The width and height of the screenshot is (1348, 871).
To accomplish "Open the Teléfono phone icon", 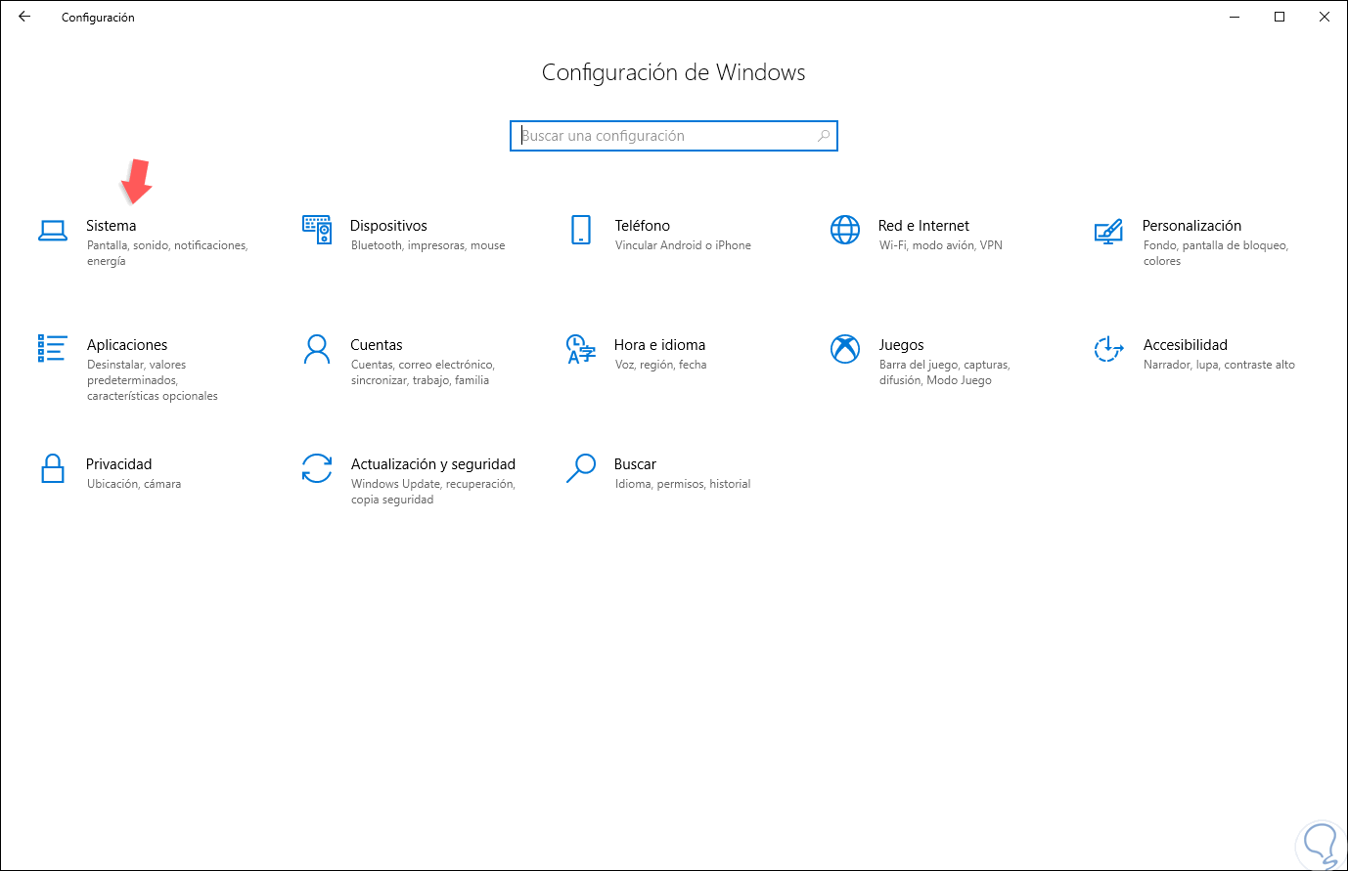I will point(581,230).
